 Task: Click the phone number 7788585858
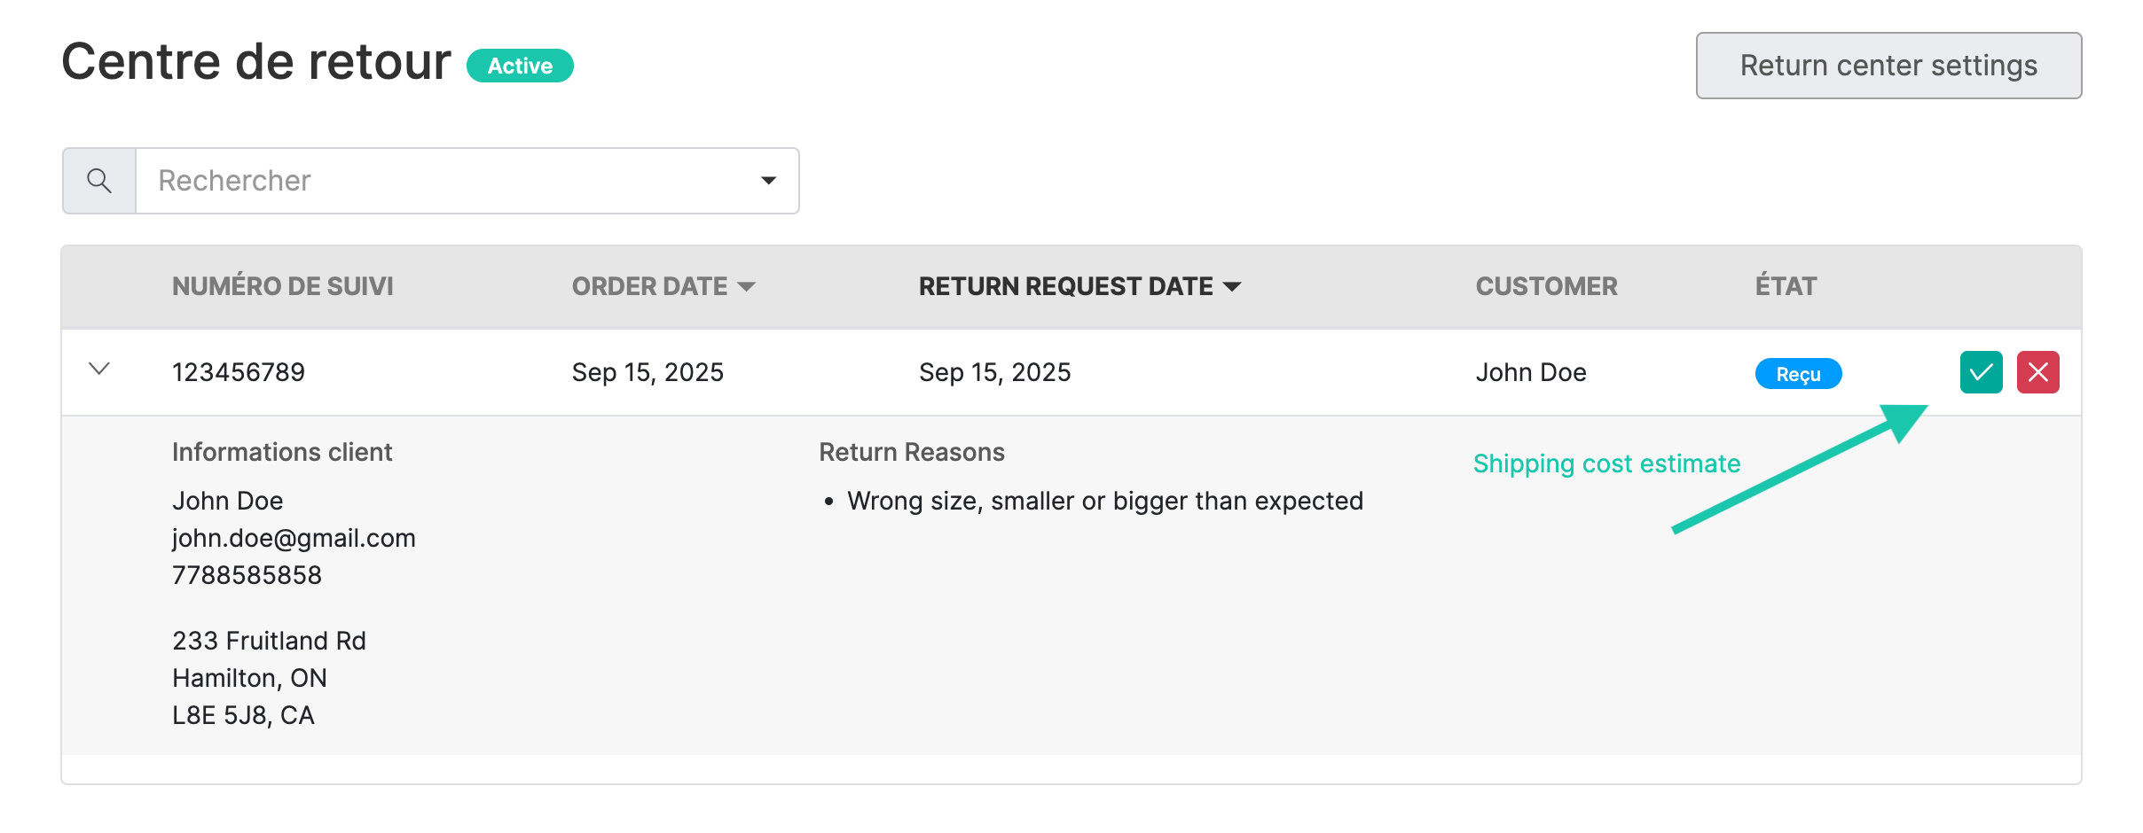click(x=247, y=575)
